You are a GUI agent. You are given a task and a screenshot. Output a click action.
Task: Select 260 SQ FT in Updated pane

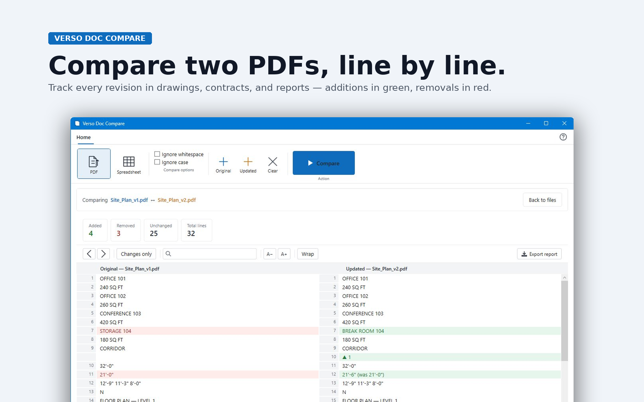pyautogui.click(x=450, y=305)
